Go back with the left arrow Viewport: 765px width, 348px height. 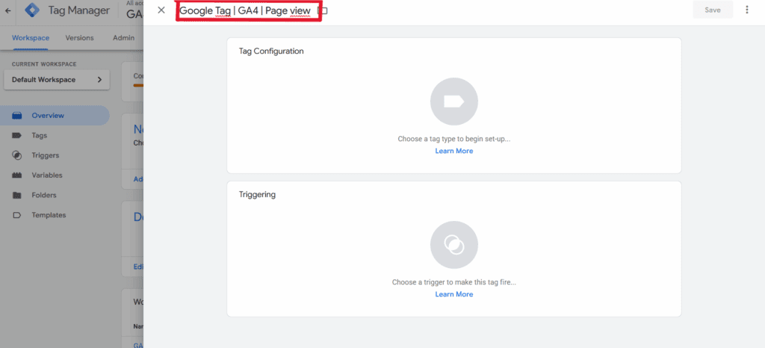(7, 10)
